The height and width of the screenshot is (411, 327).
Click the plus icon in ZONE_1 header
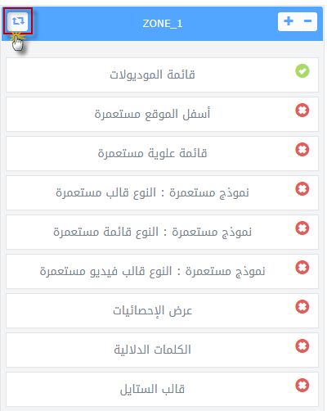point(289,21)
